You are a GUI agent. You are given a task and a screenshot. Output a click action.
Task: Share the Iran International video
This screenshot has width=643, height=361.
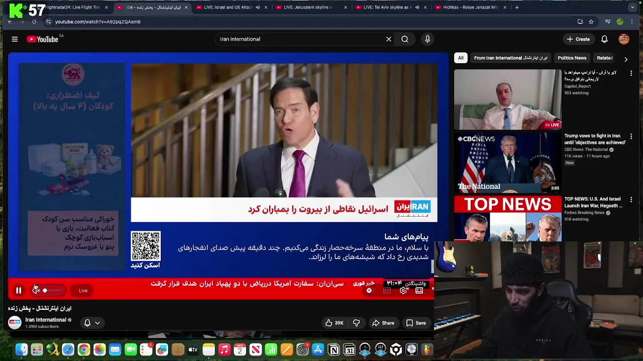[383, 323]
